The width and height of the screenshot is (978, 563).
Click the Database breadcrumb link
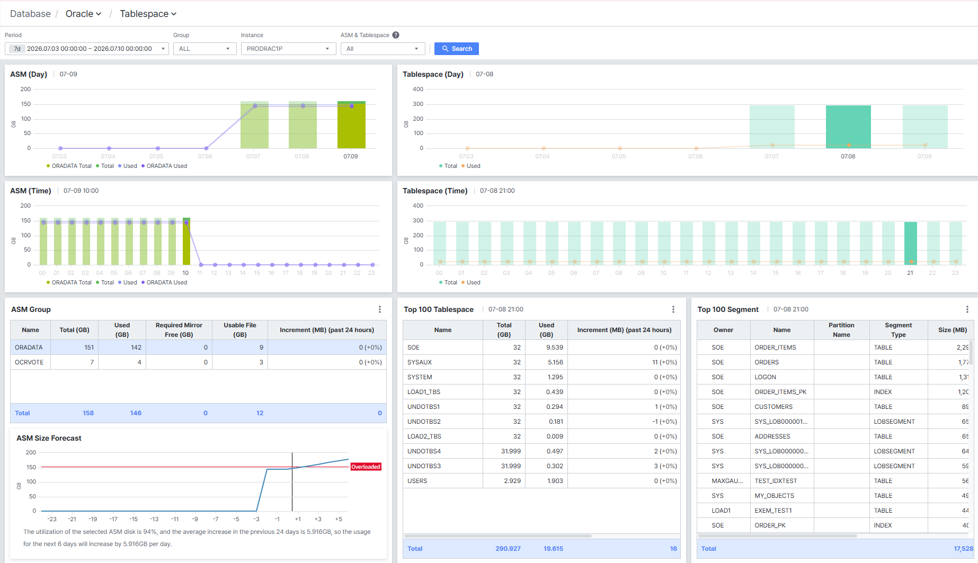pyautogui.click(x=30, y=14)
